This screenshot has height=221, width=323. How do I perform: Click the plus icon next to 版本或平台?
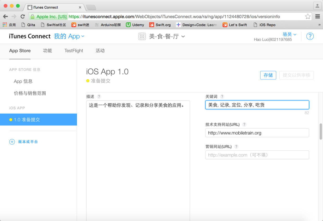coord(12,142)
